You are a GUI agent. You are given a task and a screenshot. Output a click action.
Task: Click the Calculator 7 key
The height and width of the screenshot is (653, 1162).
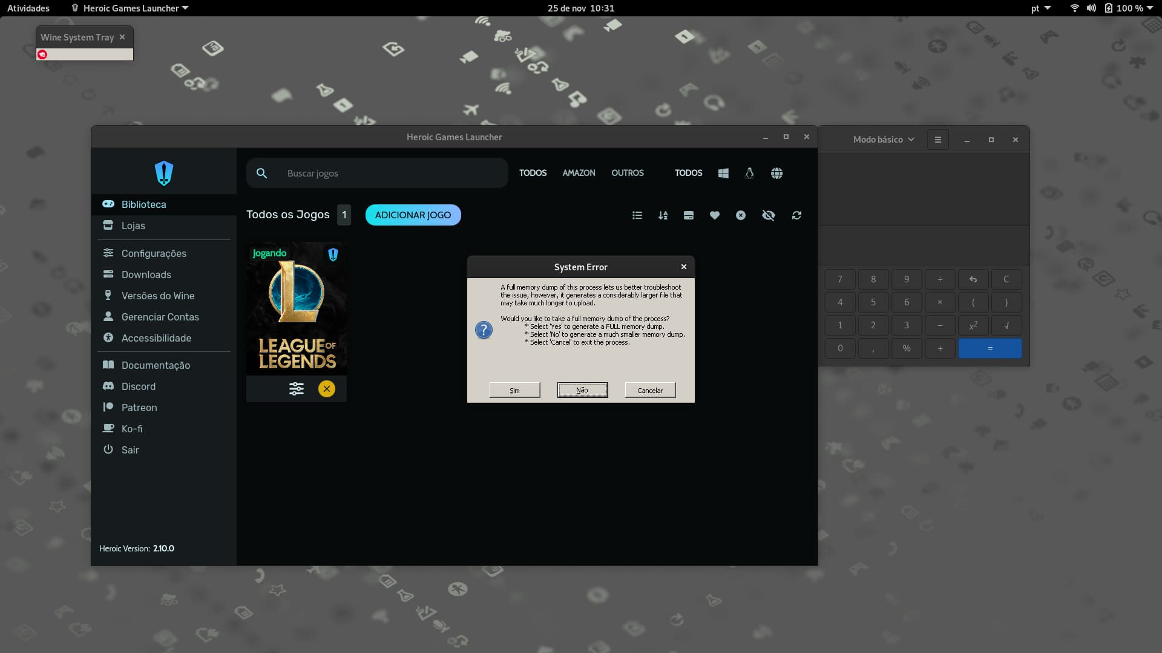pos(840,279)
